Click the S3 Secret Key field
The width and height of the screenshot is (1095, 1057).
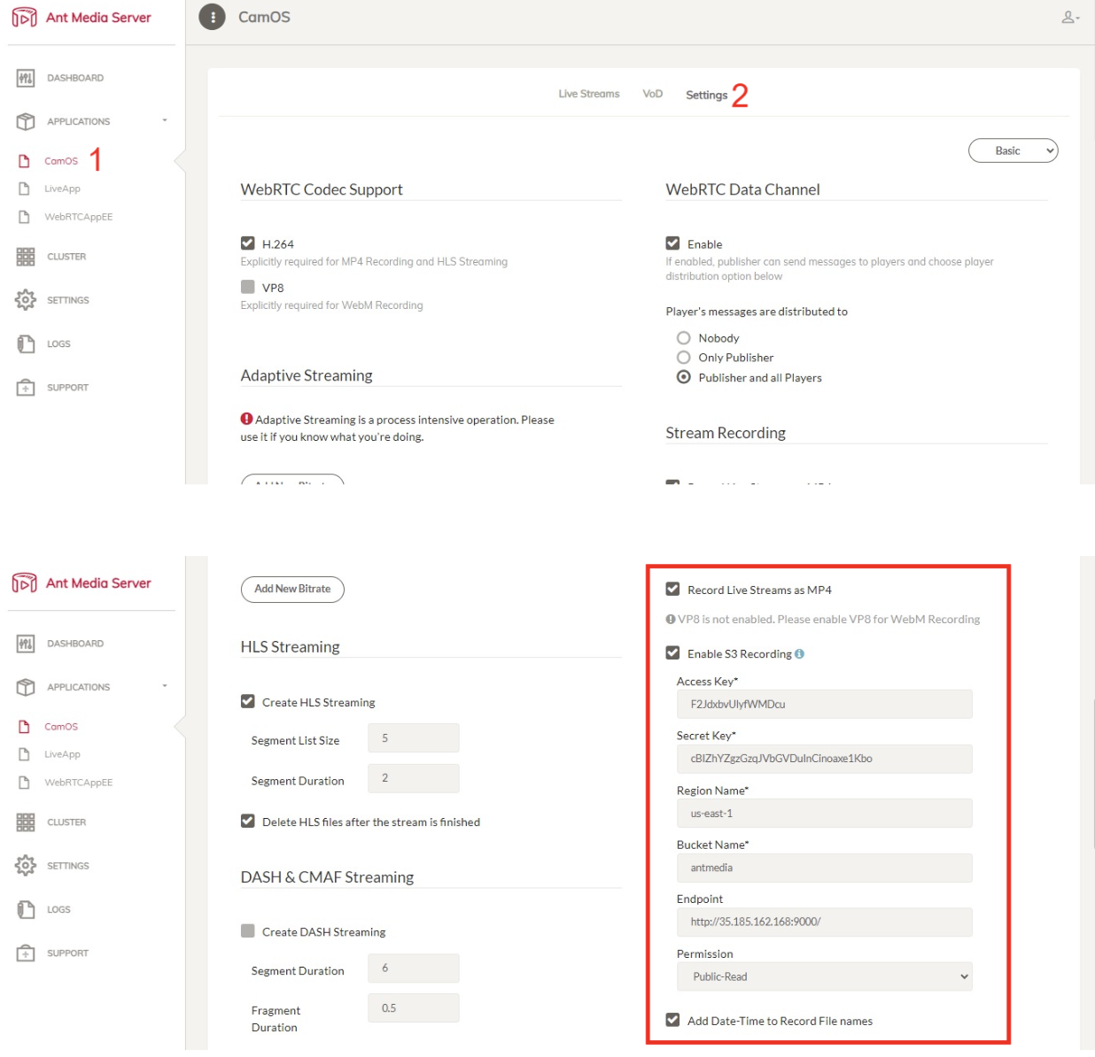point(825,759)
